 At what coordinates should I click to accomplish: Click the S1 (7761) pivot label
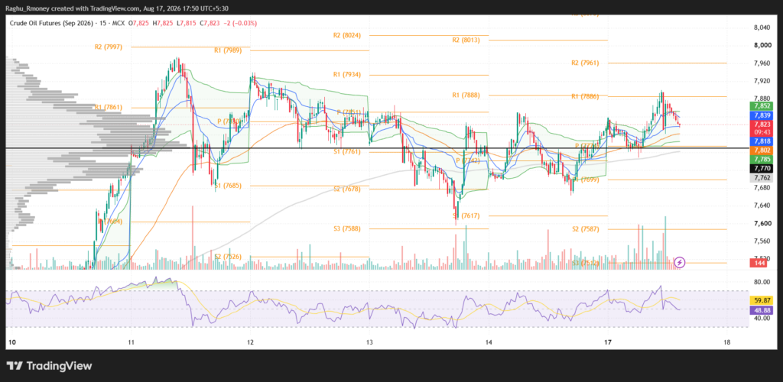click(347, 151)
